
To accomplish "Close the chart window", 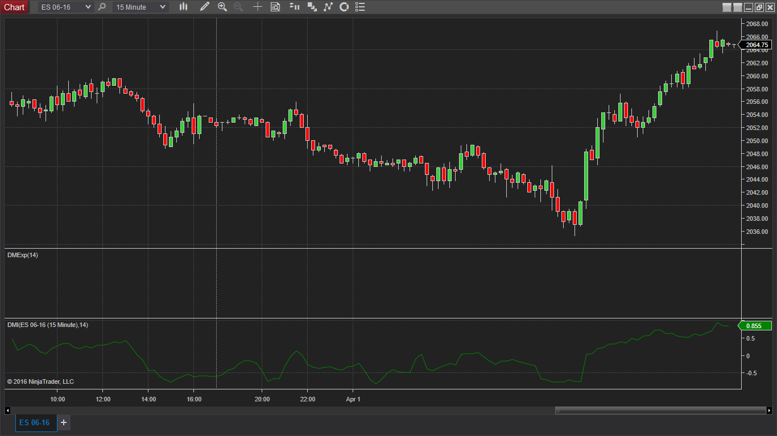I will pos(770,7).
